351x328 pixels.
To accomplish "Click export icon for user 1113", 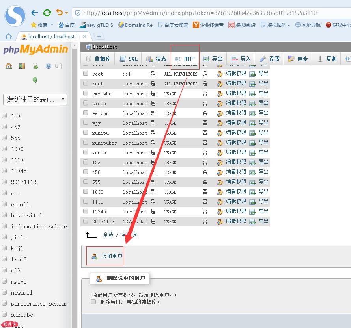I will pyautogui.click(x=252, y=202).
